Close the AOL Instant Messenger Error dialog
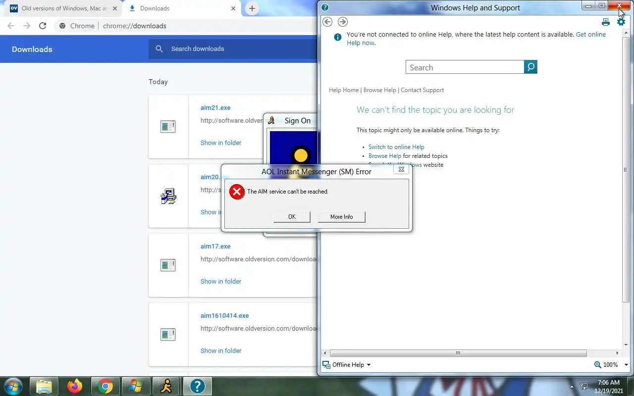Screen dimensions: 634x396 click(401, 169)
